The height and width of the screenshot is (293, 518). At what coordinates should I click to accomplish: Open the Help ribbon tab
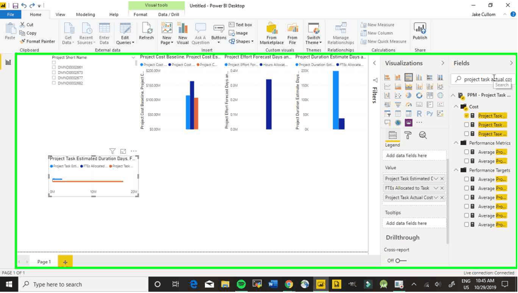pyautogui.click(x=114, y=15)
